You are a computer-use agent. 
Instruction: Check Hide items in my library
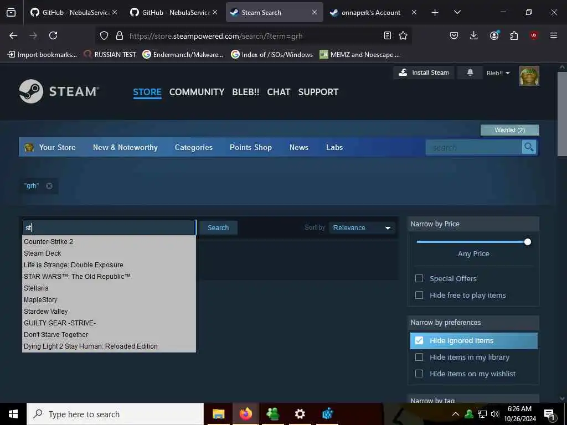(x=419, y=357)
